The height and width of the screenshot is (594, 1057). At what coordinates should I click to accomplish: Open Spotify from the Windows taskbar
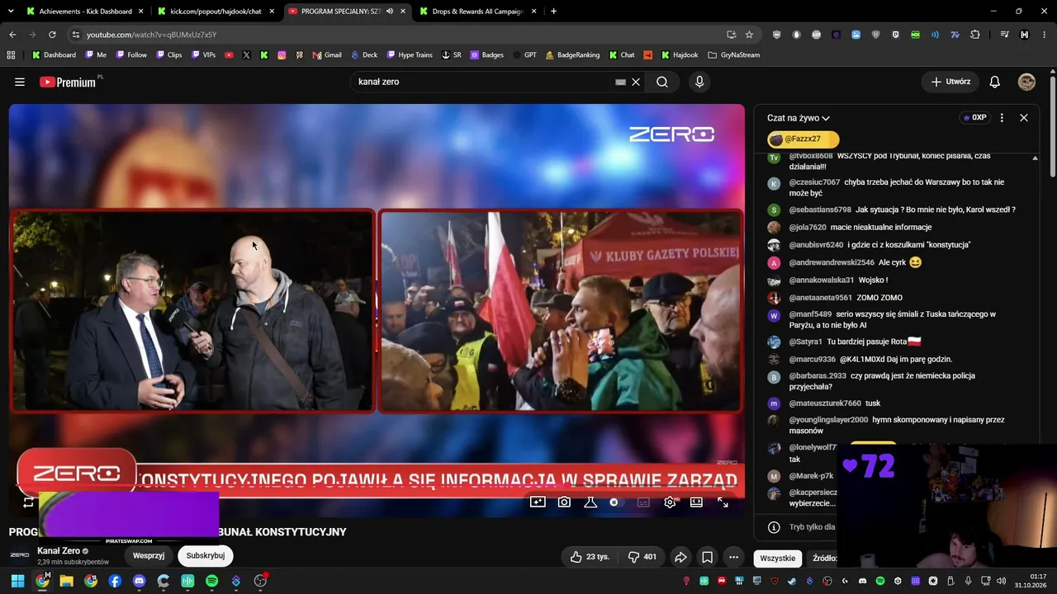211,581
